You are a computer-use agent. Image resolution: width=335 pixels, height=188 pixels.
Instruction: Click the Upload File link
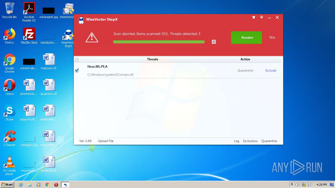pyautogui.click(x=106, y=141)
